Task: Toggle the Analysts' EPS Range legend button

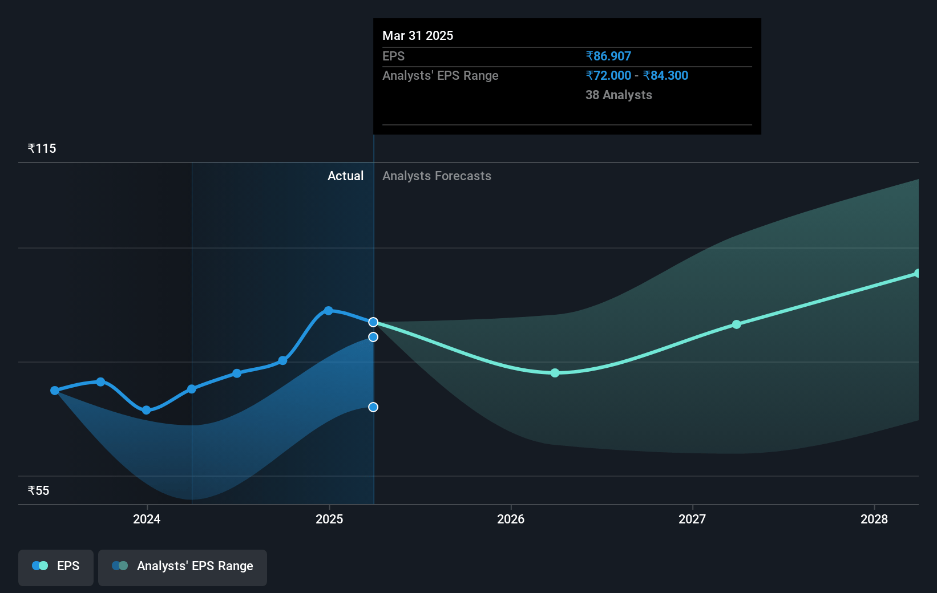Action: point(183,567)
